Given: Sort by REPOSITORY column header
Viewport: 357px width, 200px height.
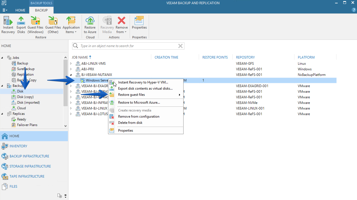Looking at the screenshot, I should coord(245,57).
